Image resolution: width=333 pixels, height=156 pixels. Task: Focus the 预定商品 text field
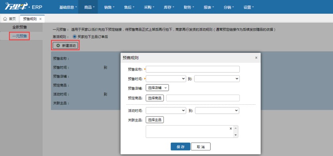[203, 98]
